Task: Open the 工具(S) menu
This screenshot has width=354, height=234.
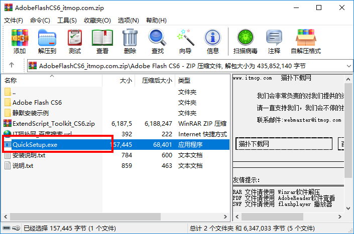Action: (x=67, y=21)
